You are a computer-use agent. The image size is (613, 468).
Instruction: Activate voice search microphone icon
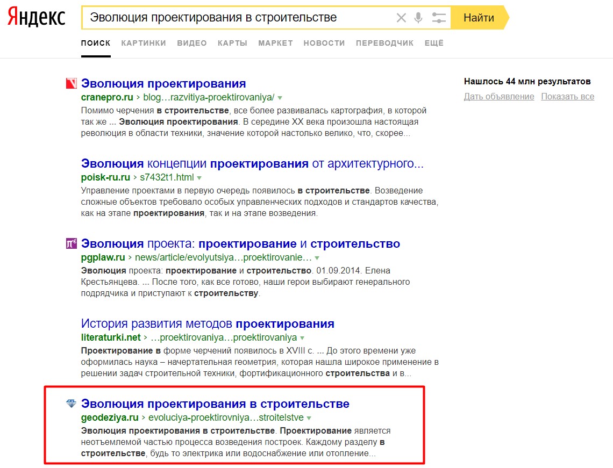418,18
